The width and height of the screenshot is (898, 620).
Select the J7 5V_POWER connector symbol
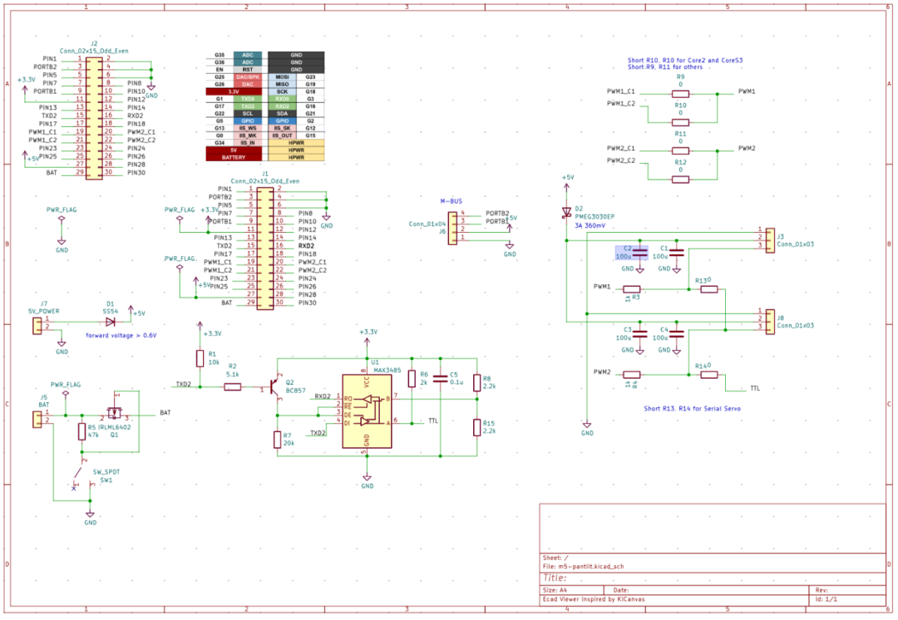point(37,326)
